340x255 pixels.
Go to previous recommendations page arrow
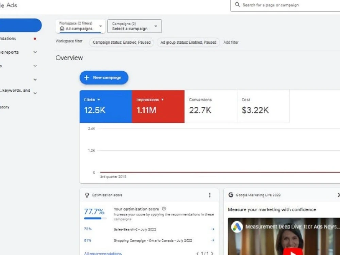point(198,253)
